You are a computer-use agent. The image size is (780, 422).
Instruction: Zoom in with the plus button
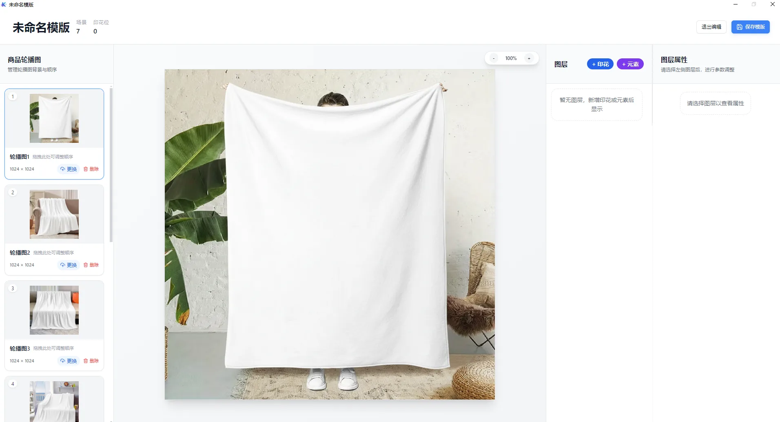coord(529,58)
